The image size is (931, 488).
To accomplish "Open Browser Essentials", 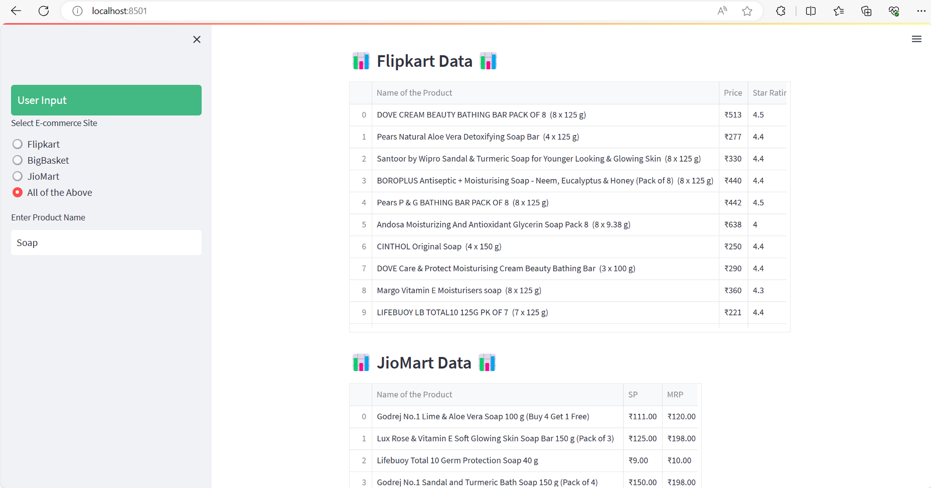I will pos(893,11).
